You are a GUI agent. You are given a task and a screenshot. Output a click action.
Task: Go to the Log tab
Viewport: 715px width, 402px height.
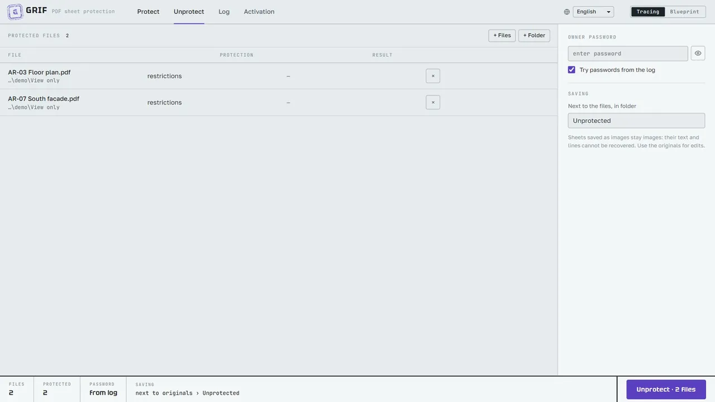tap(224, 12)
